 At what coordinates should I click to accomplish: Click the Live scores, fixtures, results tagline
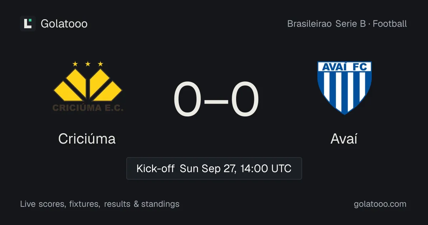pyautogui.click(x=100, y=204)
